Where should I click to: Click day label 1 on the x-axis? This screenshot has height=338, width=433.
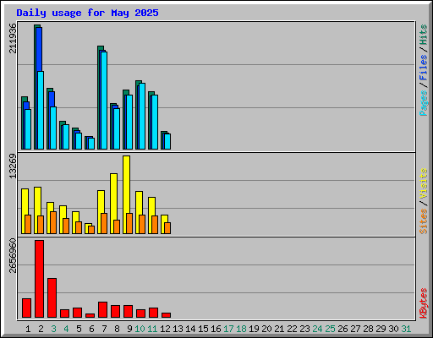(x=28, y=329)
